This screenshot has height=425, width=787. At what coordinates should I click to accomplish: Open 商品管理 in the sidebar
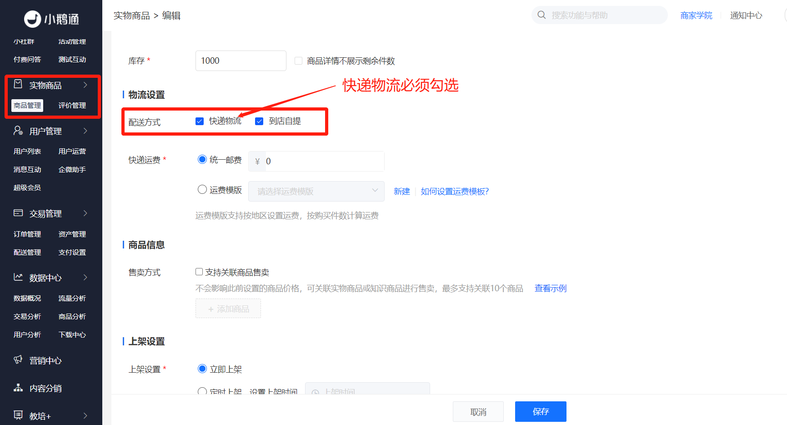coord(27,106)
